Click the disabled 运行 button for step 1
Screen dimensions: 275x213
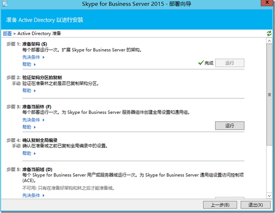(x=229, y=63)
